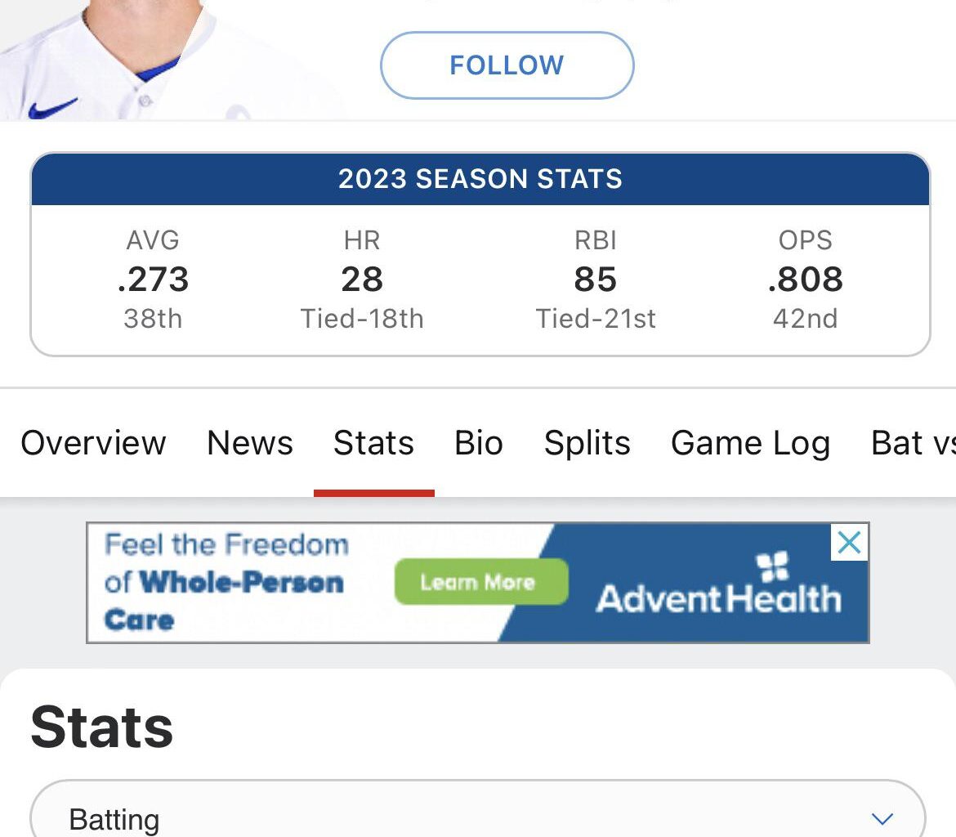Tap the .808 OPS stat value
Viewport: 956px width, 837px height.
coord(806,280)
